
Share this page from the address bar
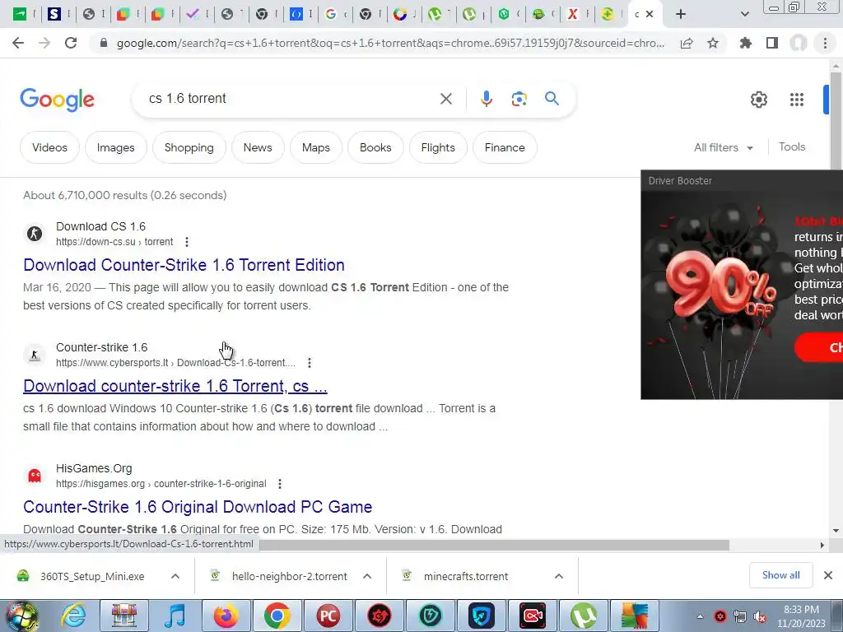687,43
